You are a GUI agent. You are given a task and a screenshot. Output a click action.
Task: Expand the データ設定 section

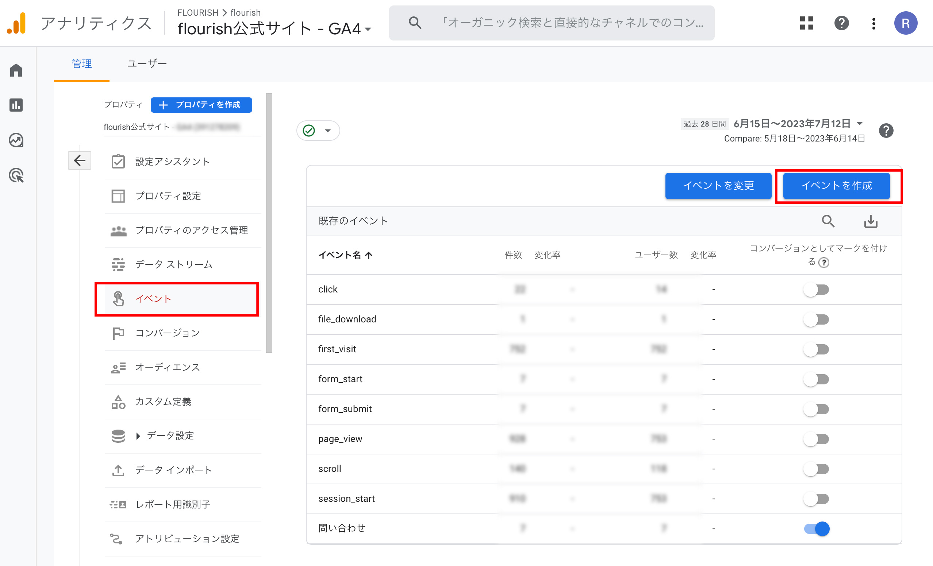[138, 436]
